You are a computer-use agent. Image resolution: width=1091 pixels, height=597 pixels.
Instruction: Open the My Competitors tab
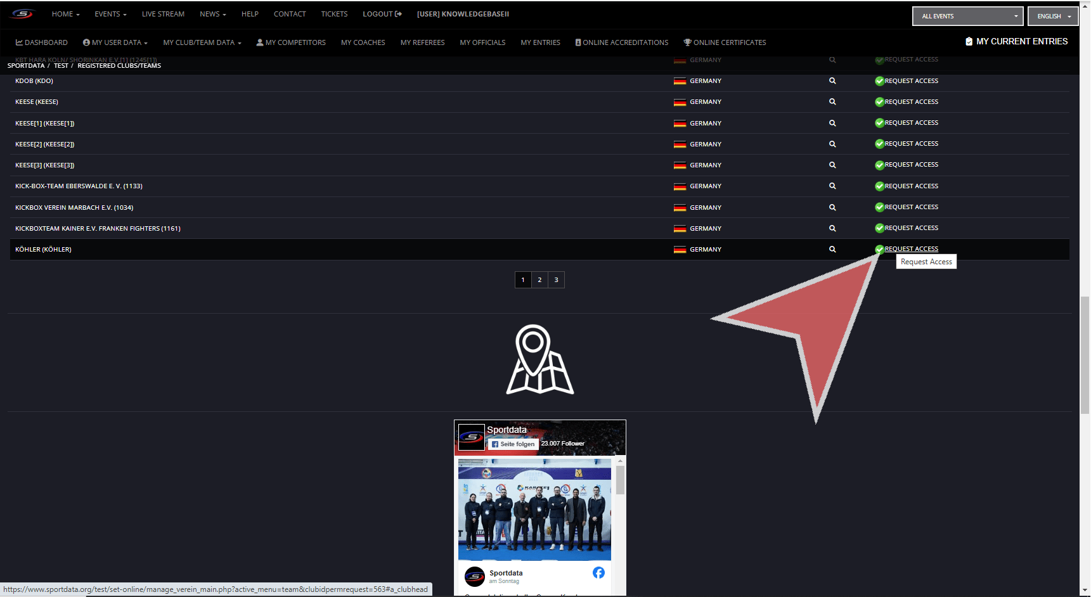(291, 42)
